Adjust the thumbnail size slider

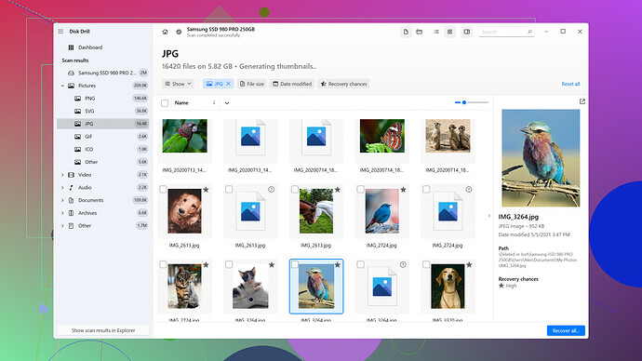(x=472, y=102)
